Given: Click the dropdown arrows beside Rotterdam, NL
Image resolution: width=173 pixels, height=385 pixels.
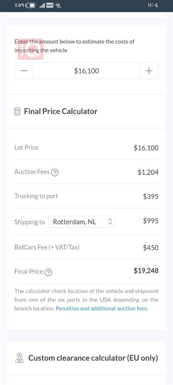Looking at the screenshot, I should [110, 222].
